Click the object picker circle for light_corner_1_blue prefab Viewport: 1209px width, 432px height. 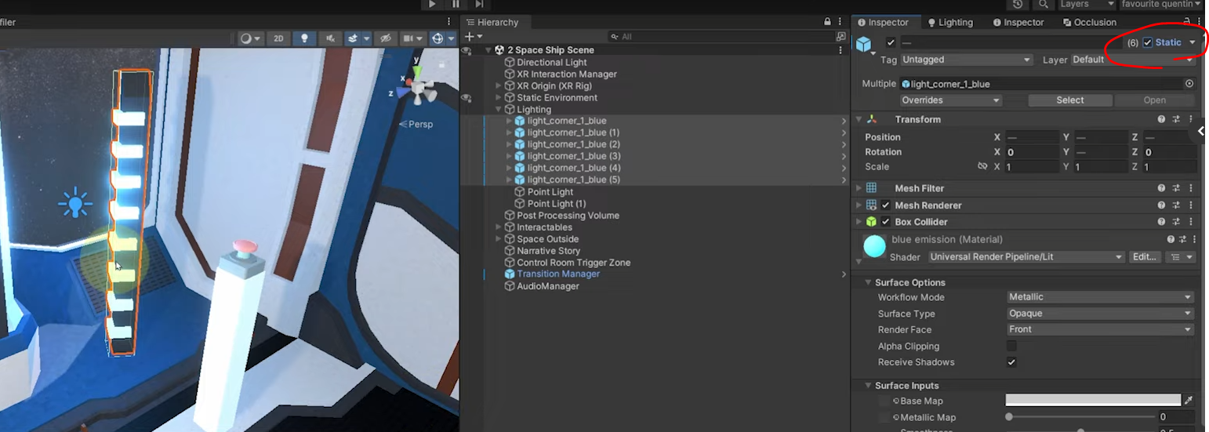click(x=1189, y=84)
